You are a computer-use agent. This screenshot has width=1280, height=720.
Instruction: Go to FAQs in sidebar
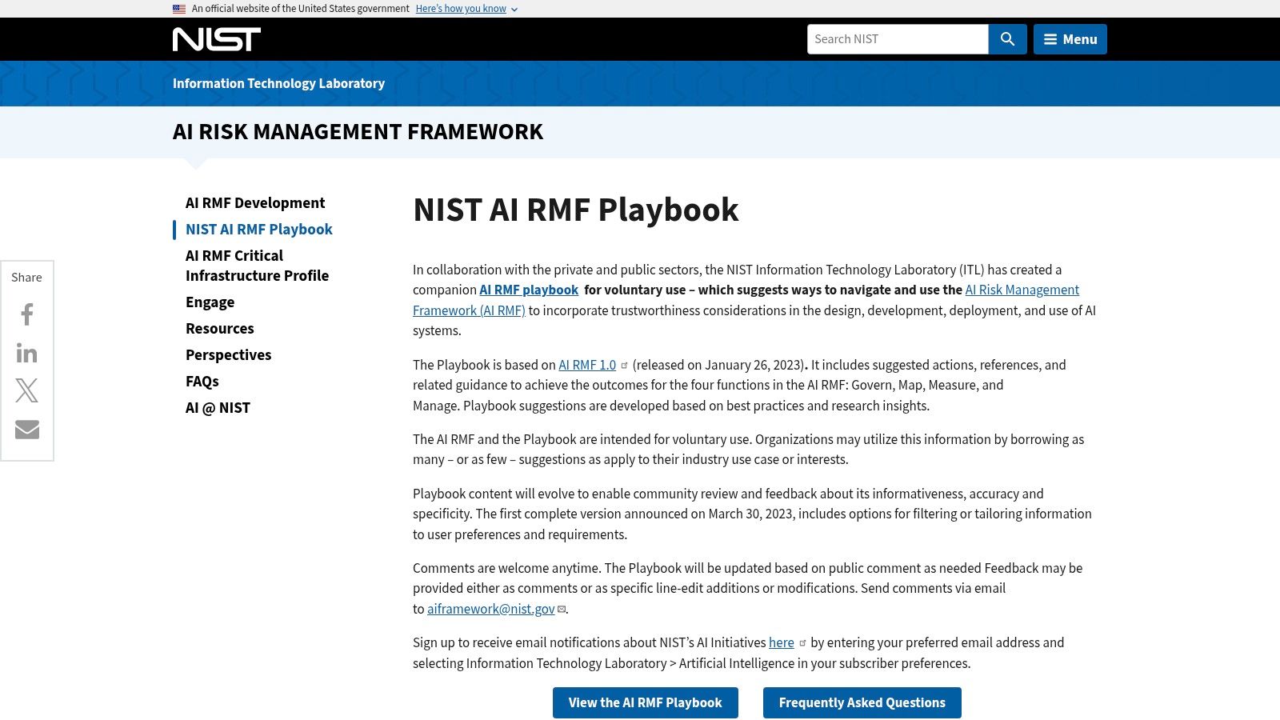click(202, 382)
